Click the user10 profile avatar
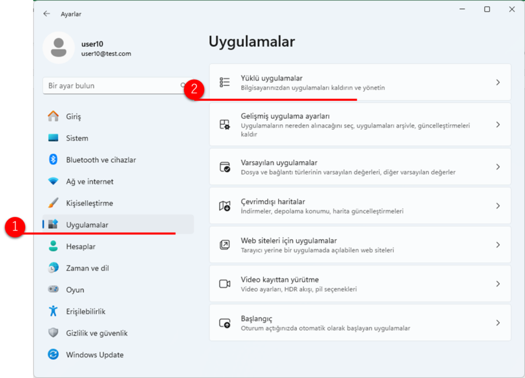The height and width of the screenshot is (378, 525). (58, 48)
